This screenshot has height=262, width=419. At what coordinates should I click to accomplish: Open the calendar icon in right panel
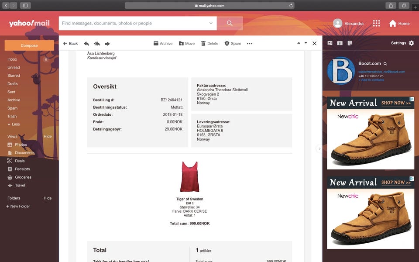pos(340,43)
